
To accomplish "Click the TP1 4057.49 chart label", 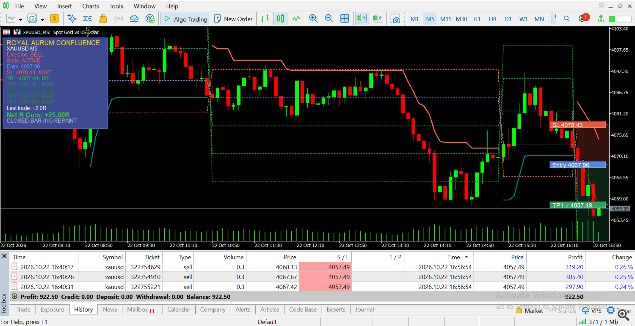I will pos(577,205).
